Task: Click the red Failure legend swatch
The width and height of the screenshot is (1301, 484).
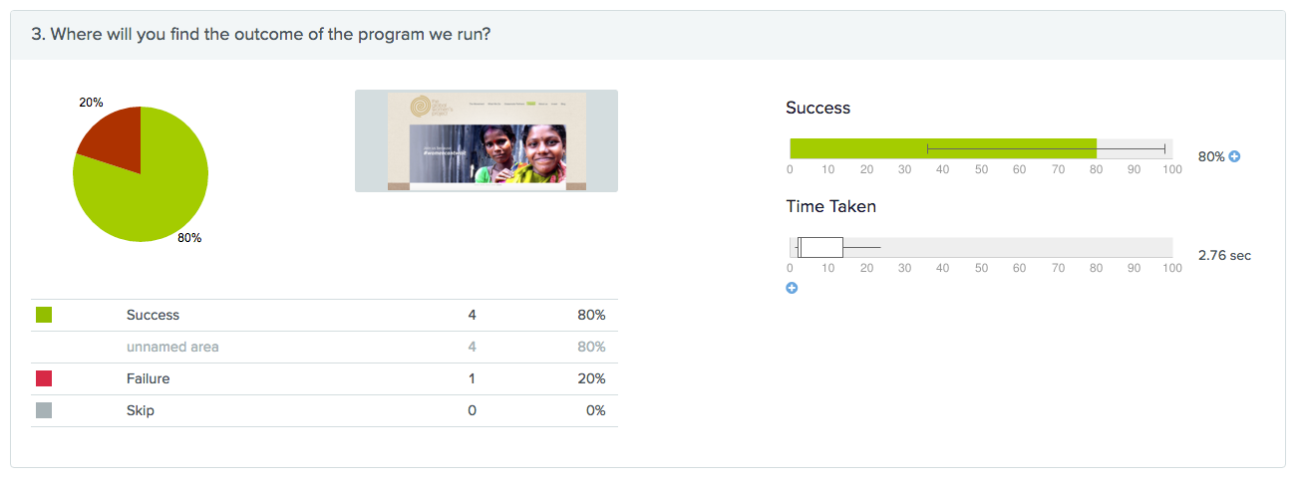Action: [44, 378]
